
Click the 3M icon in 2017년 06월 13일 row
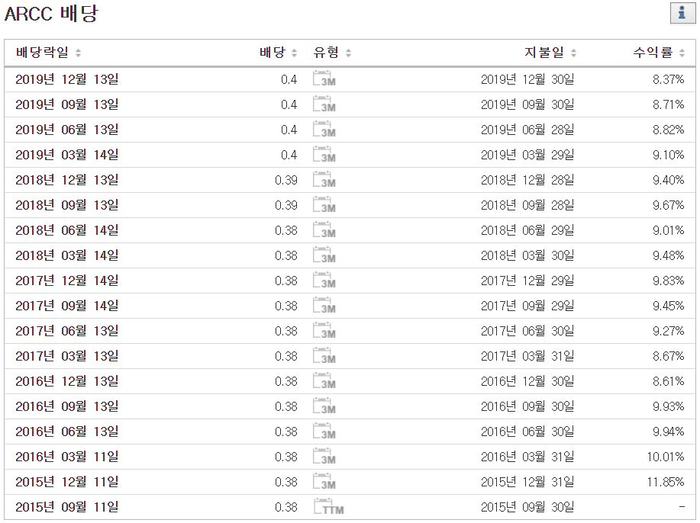pos(324,330)
